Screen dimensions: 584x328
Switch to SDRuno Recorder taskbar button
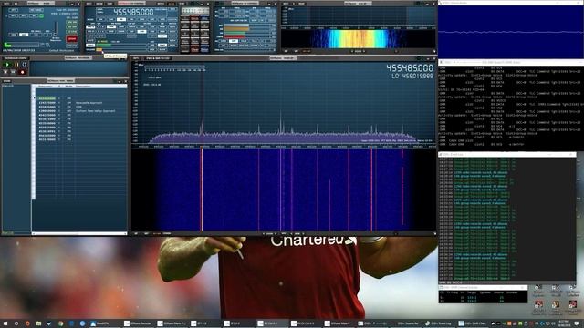pyautogui.click(x=138, y=323)
